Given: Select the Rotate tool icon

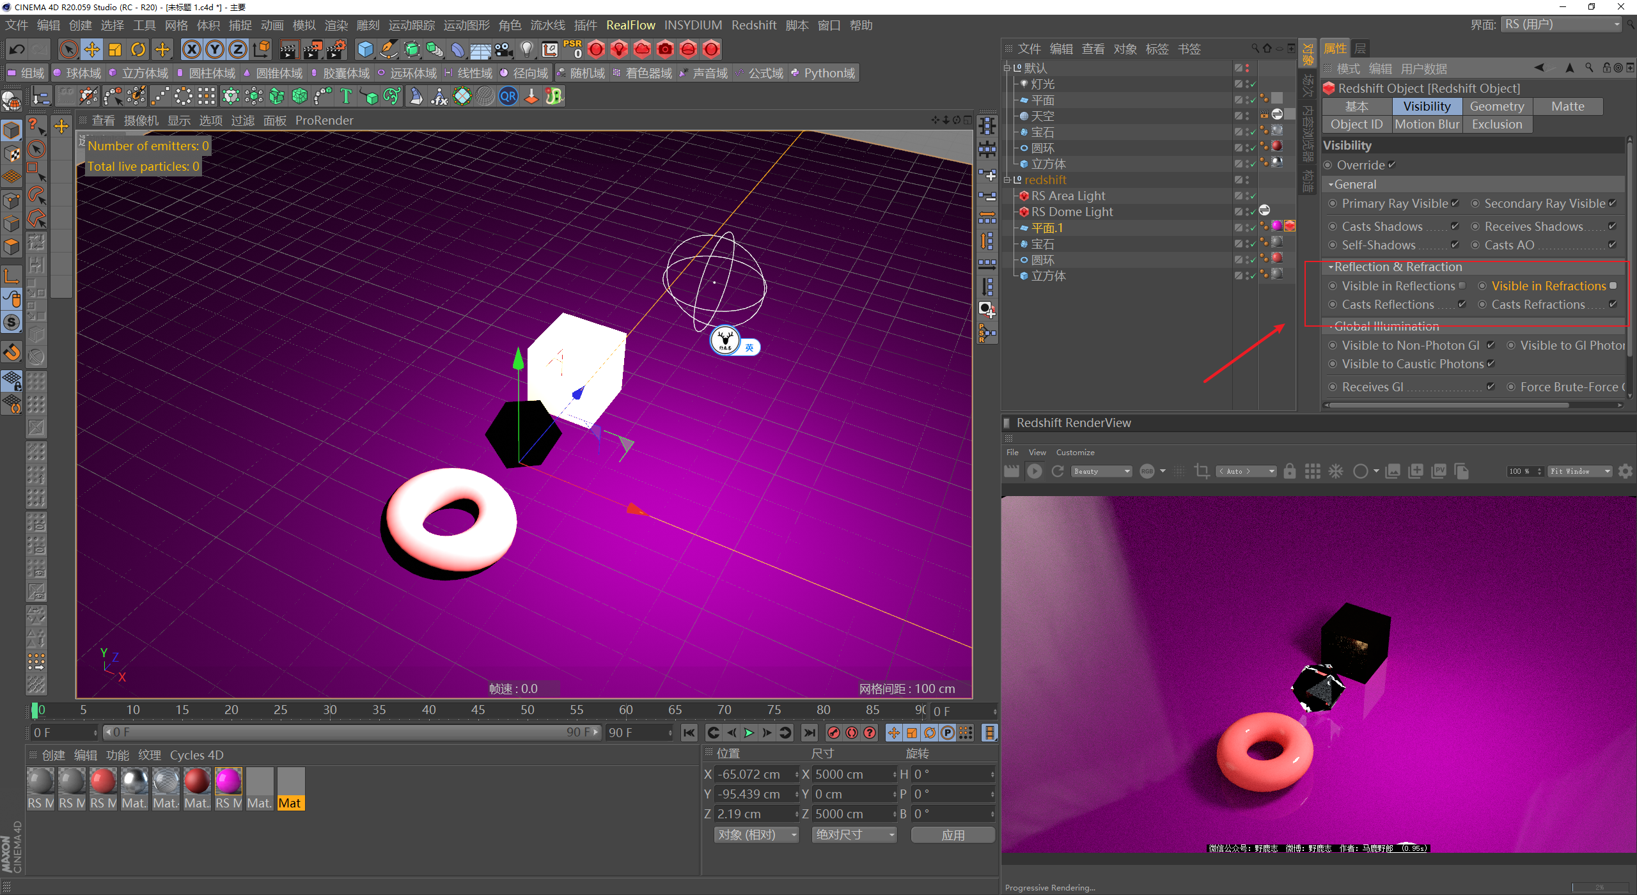Looking at the screenshot, I should point(138,49).
